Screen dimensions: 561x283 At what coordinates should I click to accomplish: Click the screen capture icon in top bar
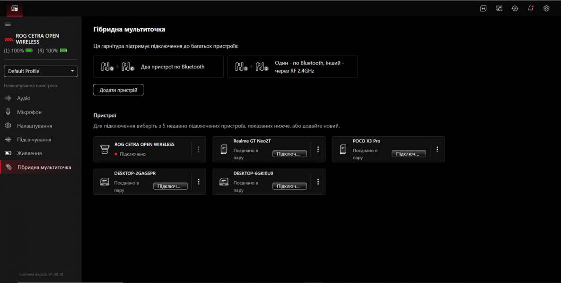click(x=499, y=8)
